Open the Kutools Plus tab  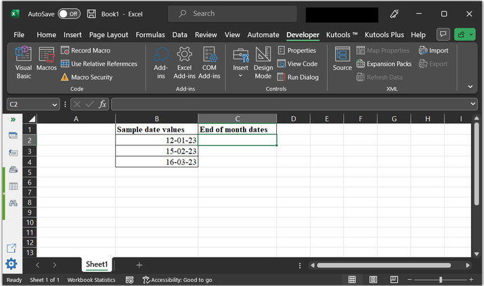point(384,35)
